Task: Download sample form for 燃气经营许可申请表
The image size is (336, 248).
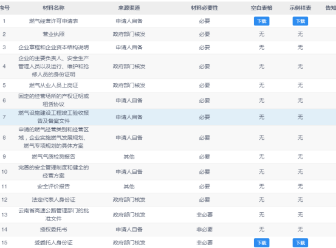Action: point(300,21)
